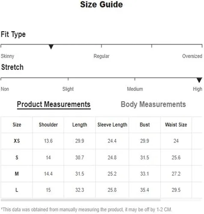
Task: Click the Sleeve Length column header
Action: click(x=112, y=125)
